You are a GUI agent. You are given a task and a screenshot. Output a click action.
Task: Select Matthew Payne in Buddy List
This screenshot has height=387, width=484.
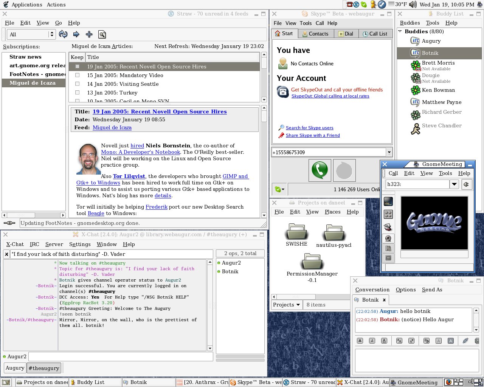[439, 102]
